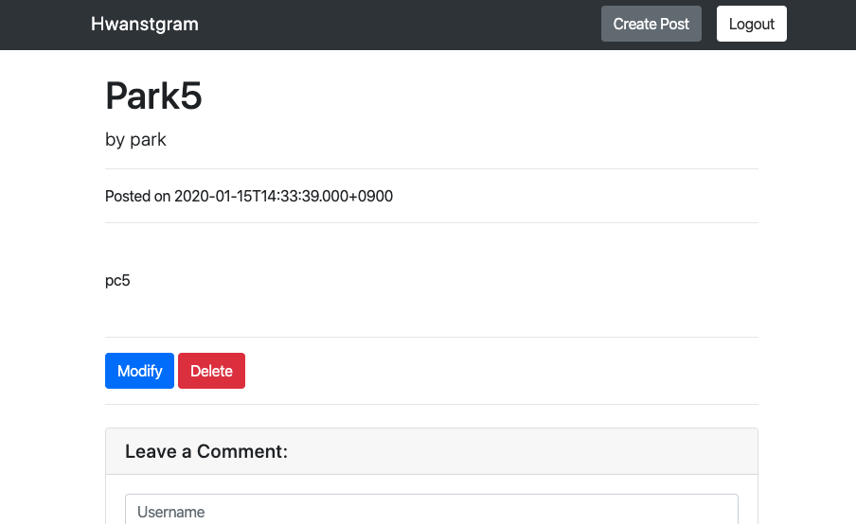Click the post body text pc5
The height and width of the screenshot is (524, 856).
pos(117,281)
